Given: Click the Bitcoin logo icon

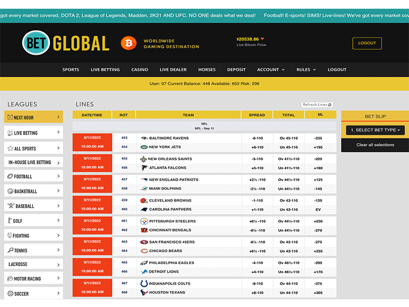Looking at the screenshot, I should (129, 43).
